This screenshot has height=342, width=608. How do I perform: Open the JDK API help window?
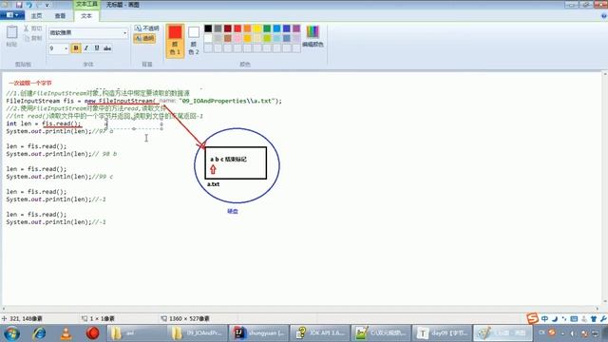pyautogui.click(x=319, y=333)
